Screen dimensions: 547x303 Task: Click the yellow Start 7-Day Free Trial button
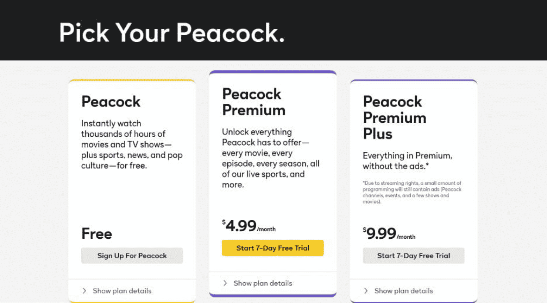click(272, 248)
